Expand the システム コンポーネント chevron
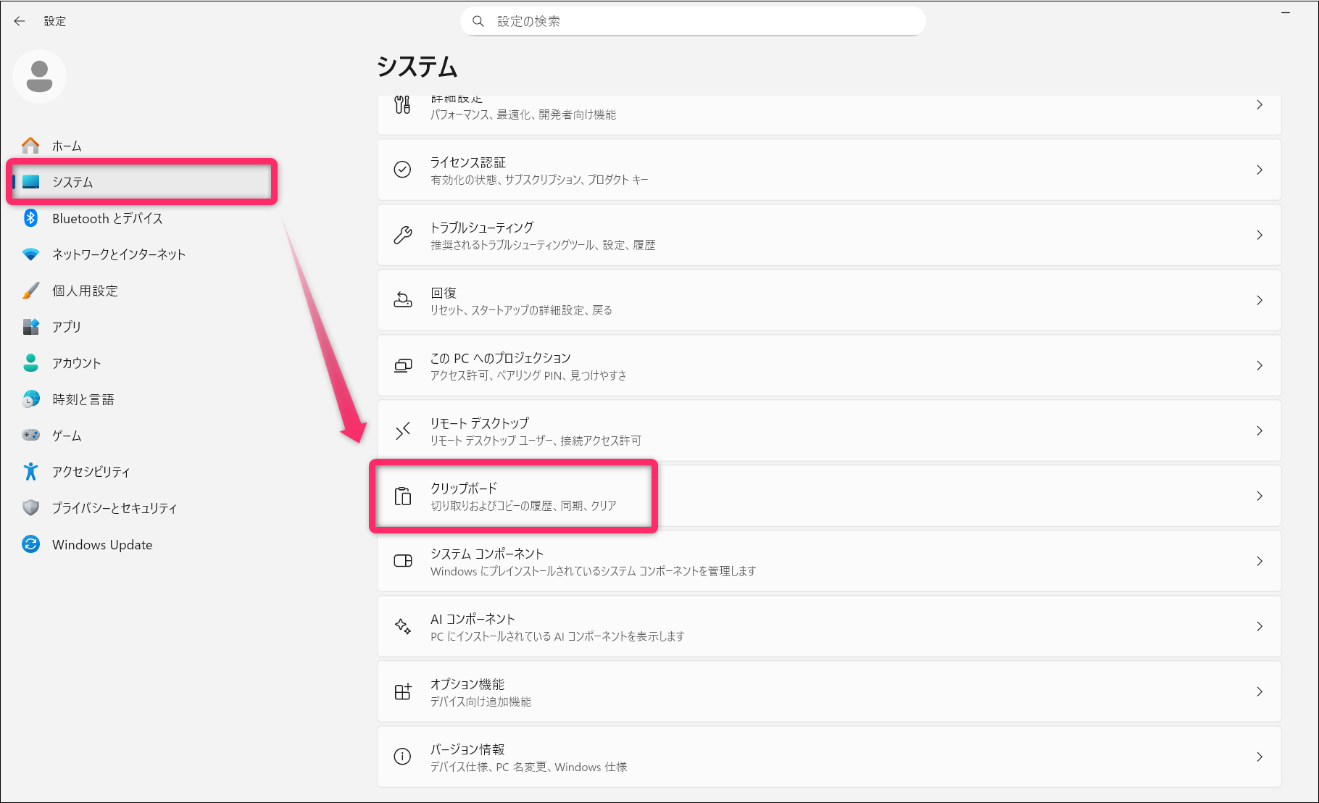1319x803 pixels. (1260, 561)
